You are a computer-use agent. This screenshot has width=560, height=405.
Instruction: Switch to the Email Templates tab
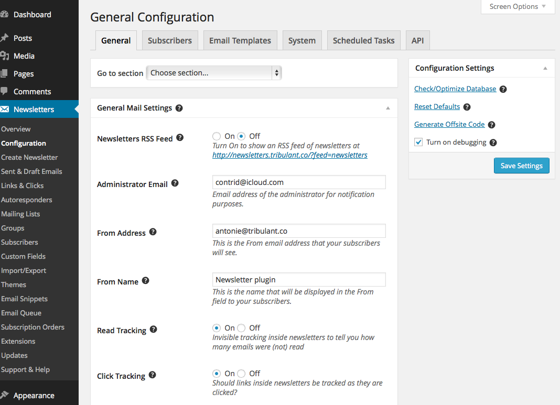(x=240, y=40)
